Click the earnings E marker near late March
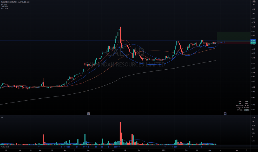Viewport: 258px width, 152px height. point(225,114)
